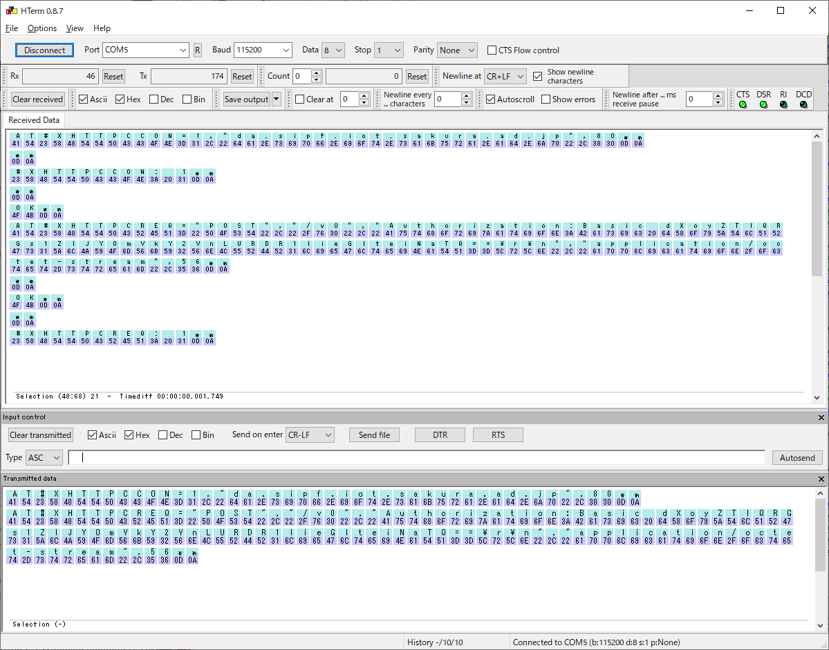Expand the Parity dropdown
This screenshot has width=829, height=650.
click(x=457, y=50)
